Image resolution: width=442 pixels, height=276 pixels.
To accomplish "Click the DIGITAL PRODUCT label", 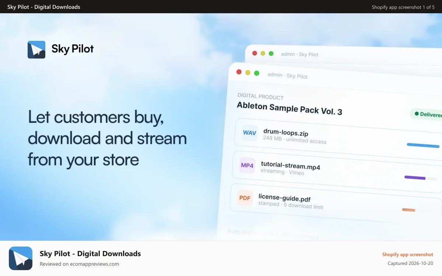I will point(260,96).
